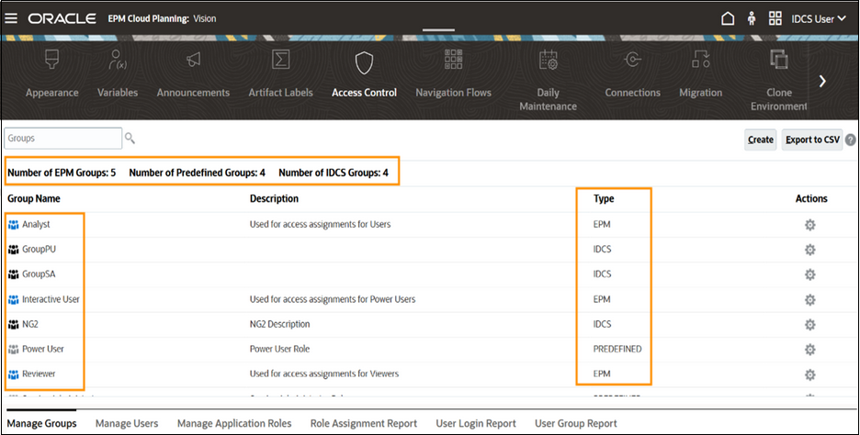Open the Artifact Labels card
This screenshot has height=435, width=860.
point(281,74)
